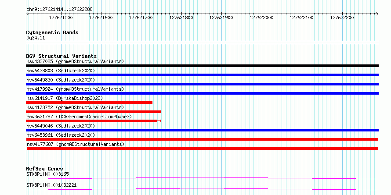Open variant label nsv6438803 (Sedlazeck2020)

coord(61,71)
